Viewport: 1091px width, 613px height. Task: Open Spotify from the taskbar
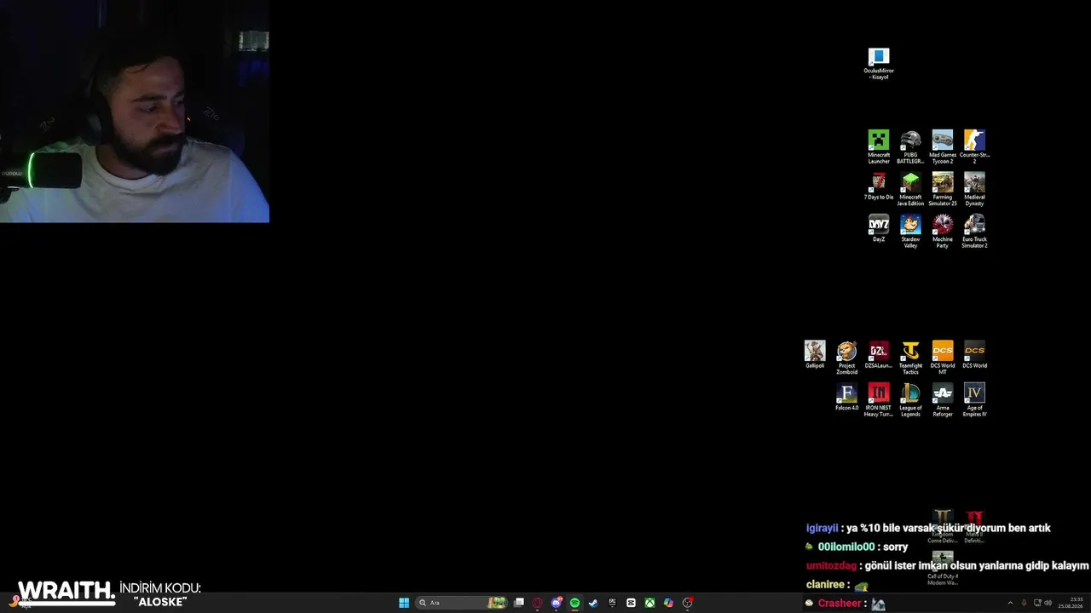(574, 603)
